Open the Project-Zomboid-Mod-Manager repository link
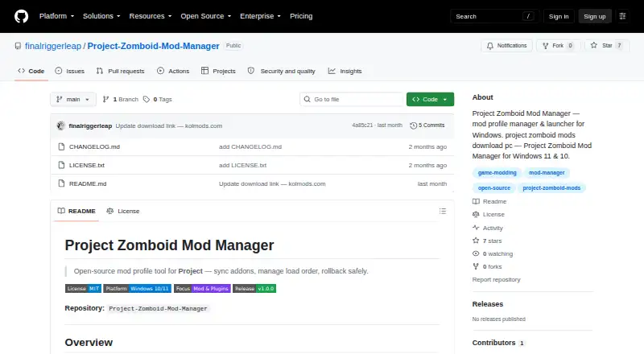 tap(153, 46)
